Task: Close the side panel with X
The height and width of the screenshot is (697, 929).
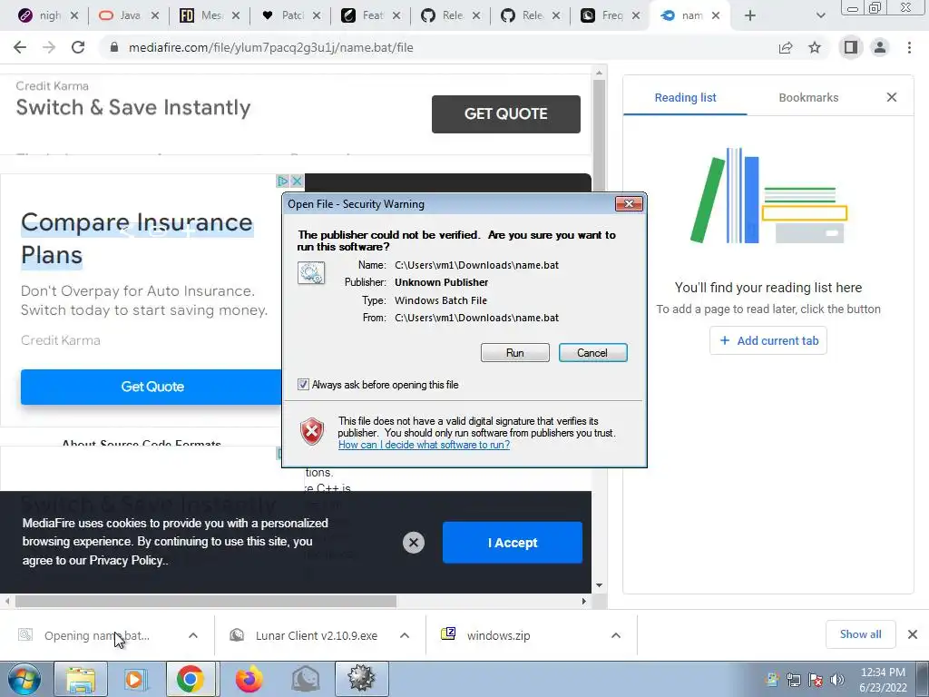Action: [892, 97]
